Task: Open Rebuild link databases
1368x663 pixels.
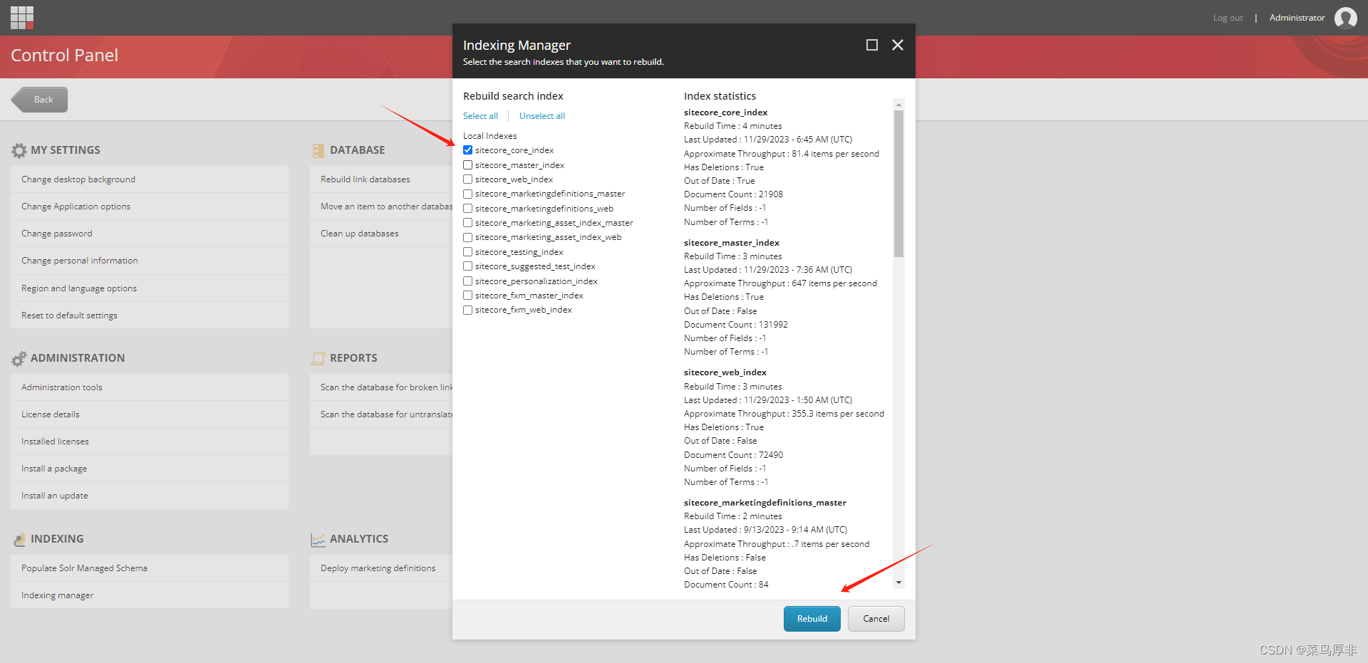Action: coord(381,179)
